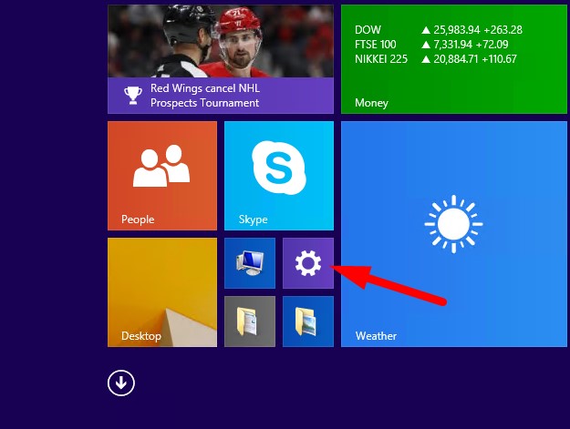570x429 pixels.
Task: Open the This PC computer tile
Action: tap(250, 263)
